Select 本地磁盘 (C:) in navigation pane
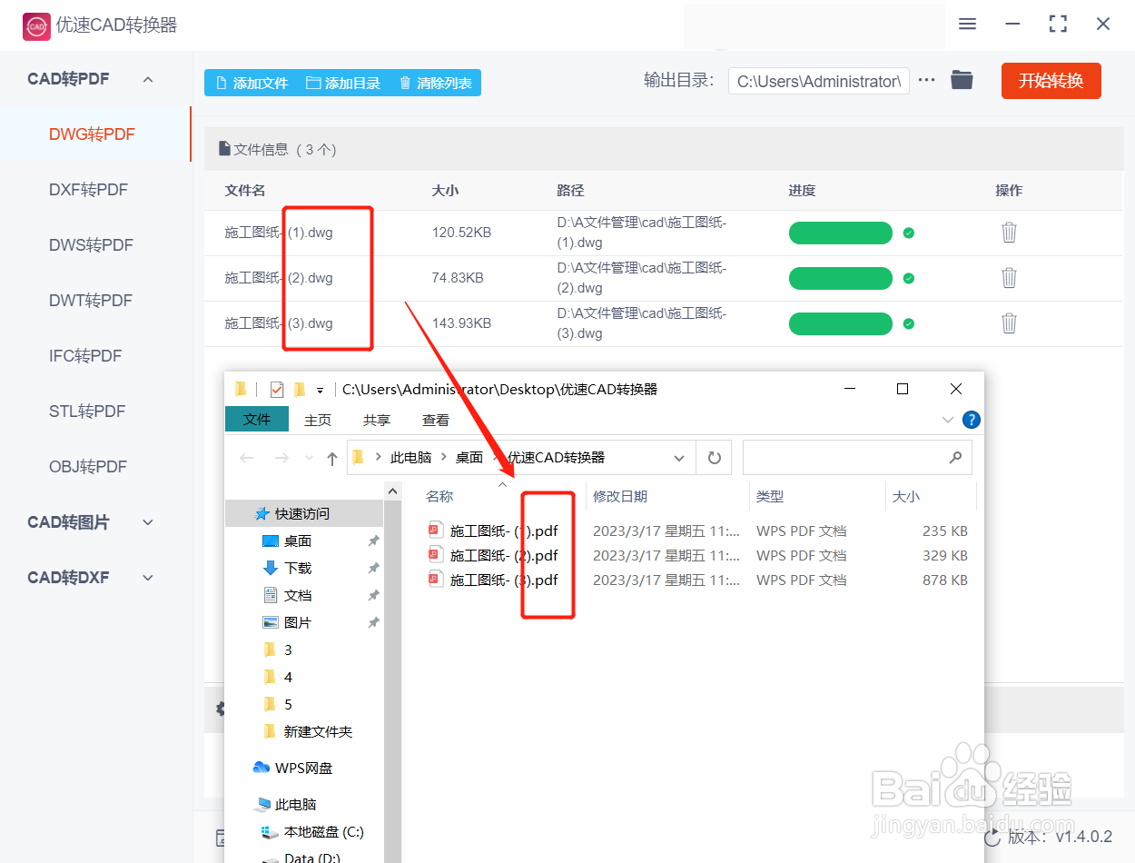Screen dimensions: 1135x863 click(x=323, y=831)
